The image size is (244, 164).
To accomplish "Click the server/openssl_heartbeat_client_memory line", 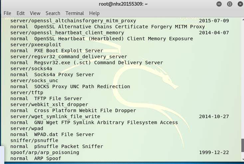I will (120, 33).
